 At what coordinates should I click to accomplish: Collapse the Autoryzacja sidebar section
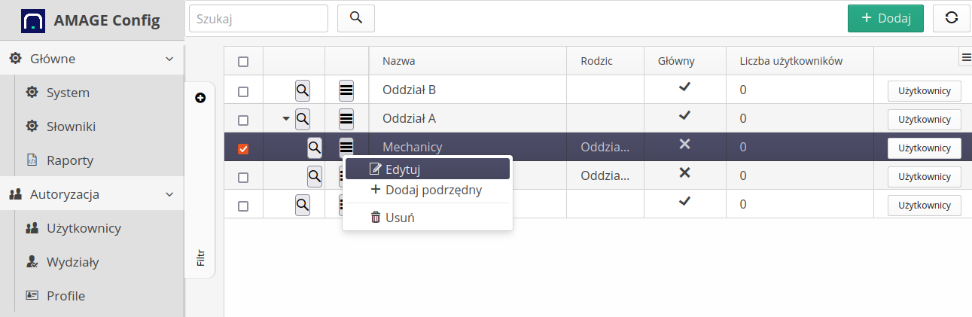[169, 194]
